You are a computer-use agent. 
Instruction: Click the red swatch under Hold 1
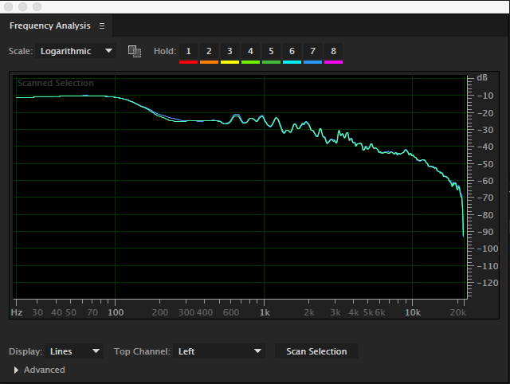tap(188, 62)
